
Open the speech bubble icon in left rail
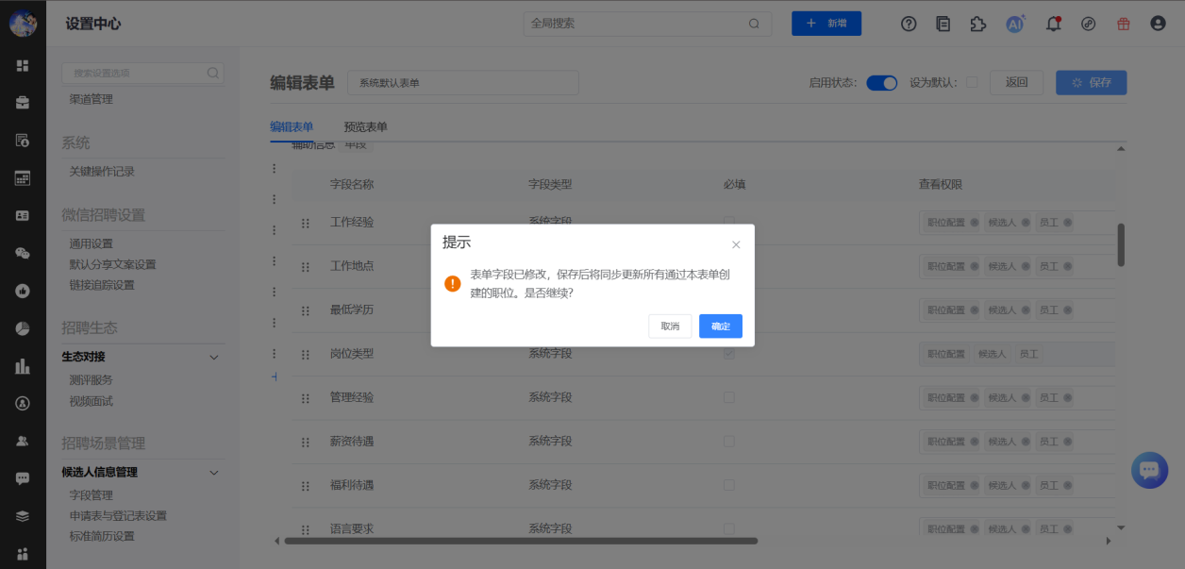[x=23, y=478]
